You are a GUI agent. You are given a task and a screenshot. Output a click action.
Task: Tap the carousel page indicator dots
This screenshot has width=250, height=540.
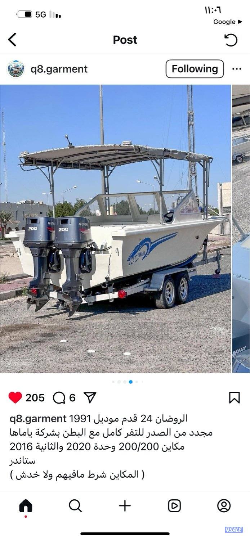[x=128, y=382]
